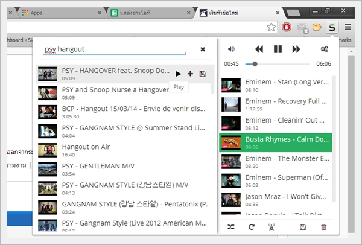
Task: Open the Chrome hamburger menu
Action: click(348, 27)
